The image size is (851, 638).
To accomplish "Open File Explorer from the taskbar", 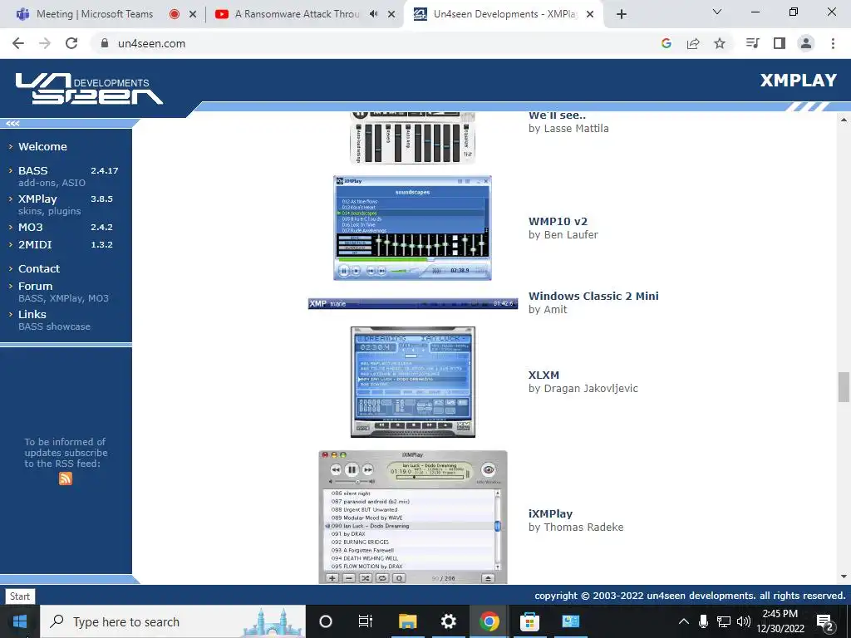I will coord(407,621).
